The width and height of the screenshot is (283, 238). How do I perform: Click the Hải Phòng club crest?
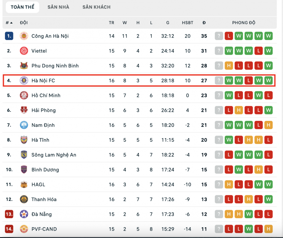[x=24, y=110]
